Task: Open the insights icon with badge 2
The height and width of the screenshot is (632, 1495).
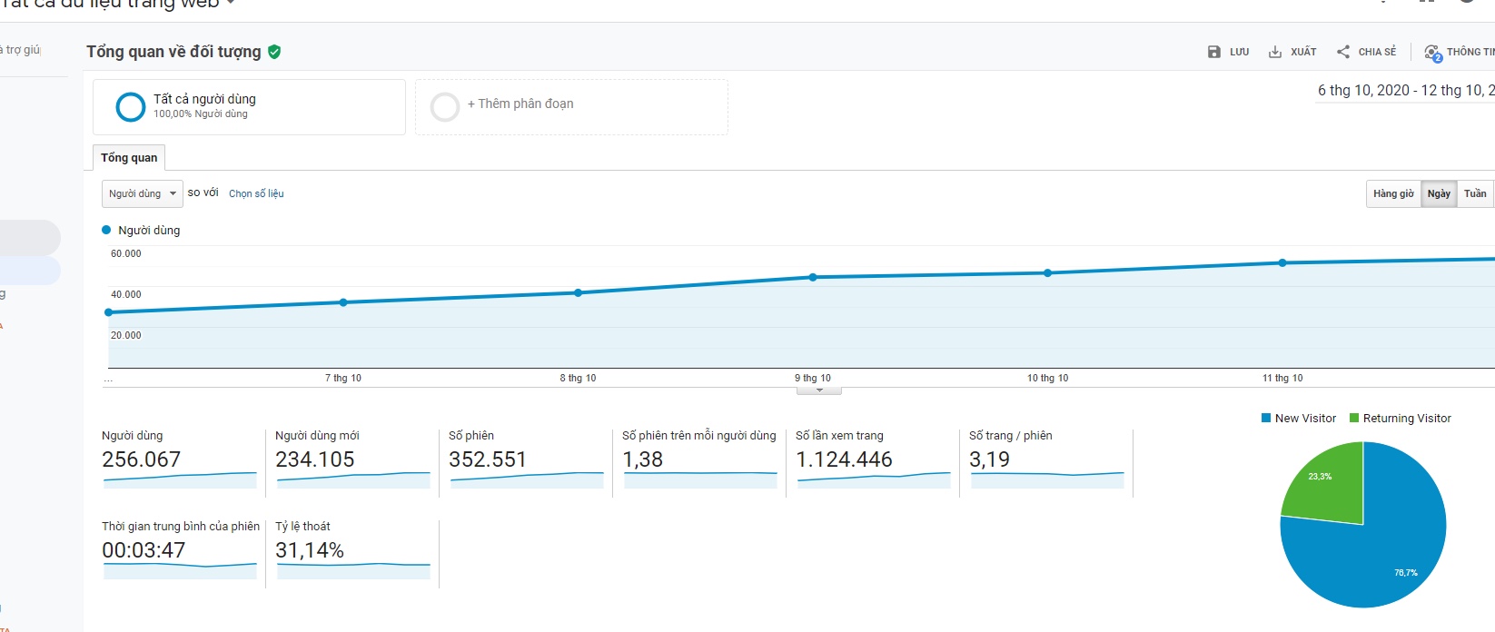Action: 1432,53
